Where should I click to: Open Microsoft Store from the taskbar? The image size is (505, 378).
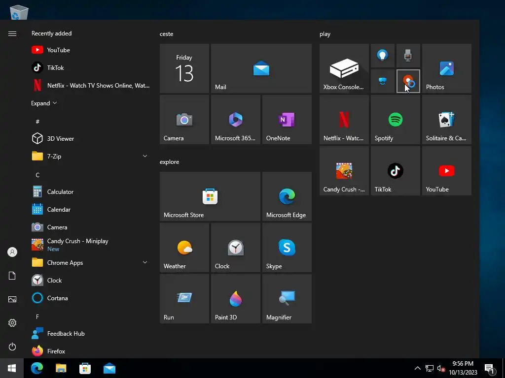85,368
